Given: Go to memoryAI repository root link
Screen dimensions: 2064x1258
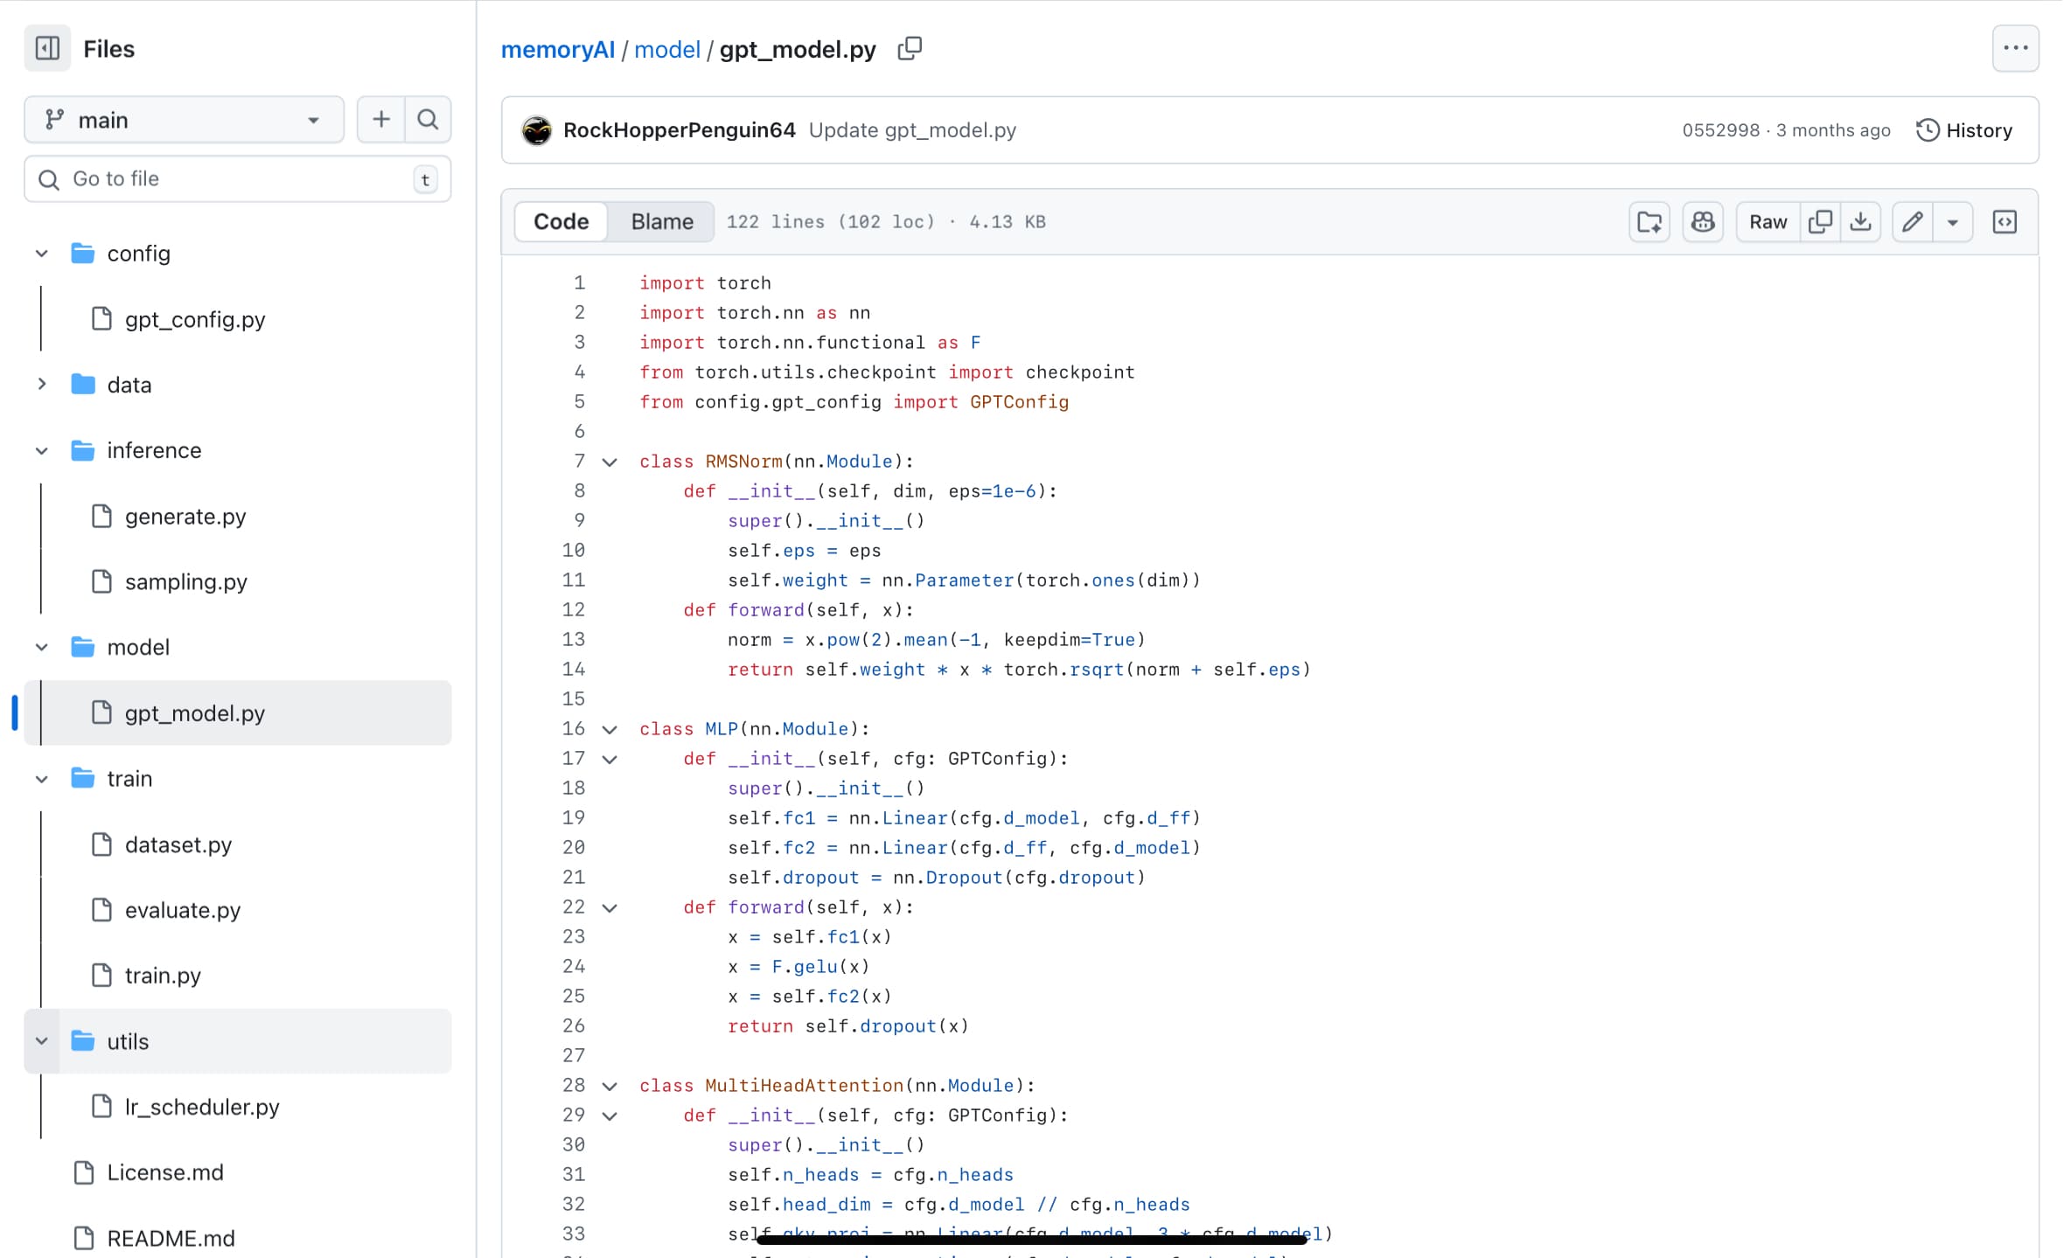Looking at the screenshot, I should [x=558, y=49].
